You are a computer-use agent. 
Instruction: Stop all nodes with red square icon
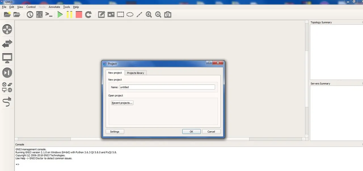(x=79, y=14)
